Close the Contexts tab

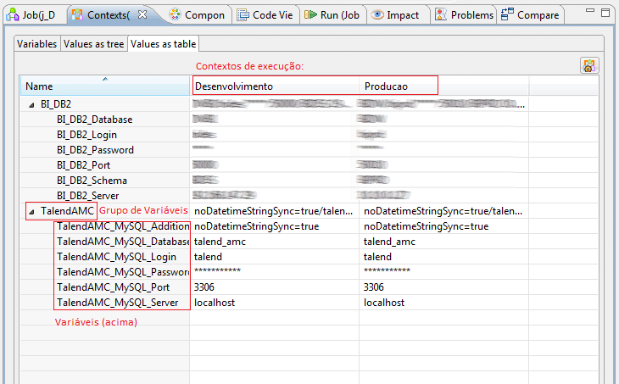(x=142, y=14)
